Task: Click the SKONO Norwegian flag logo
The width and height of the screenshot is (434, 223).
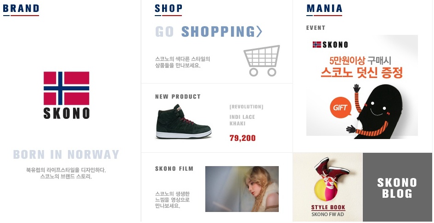Action: click(x=67, y=95)
